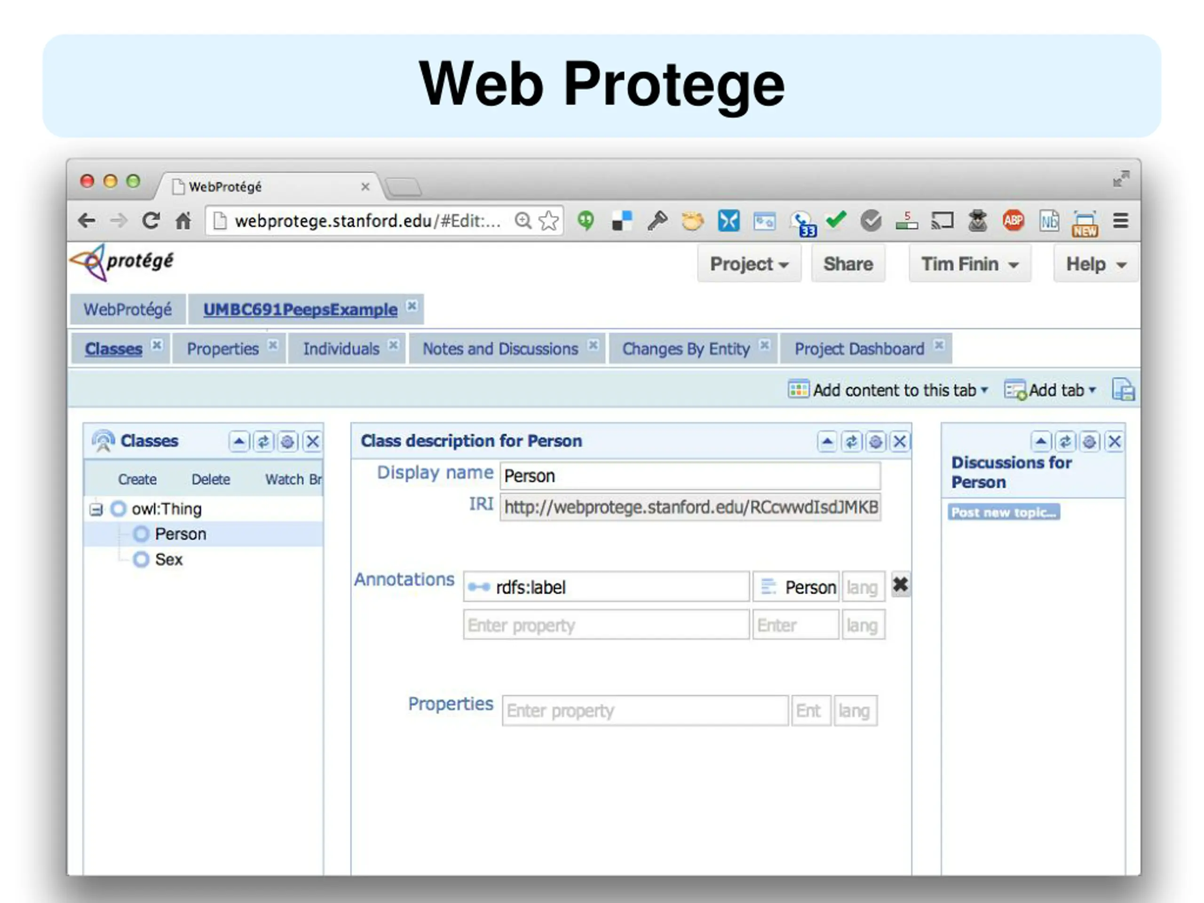The width and height of the screenshot is (1204, 903).
Task: Click the NEW badge extension icon
Action: [x=1085, y=223]
